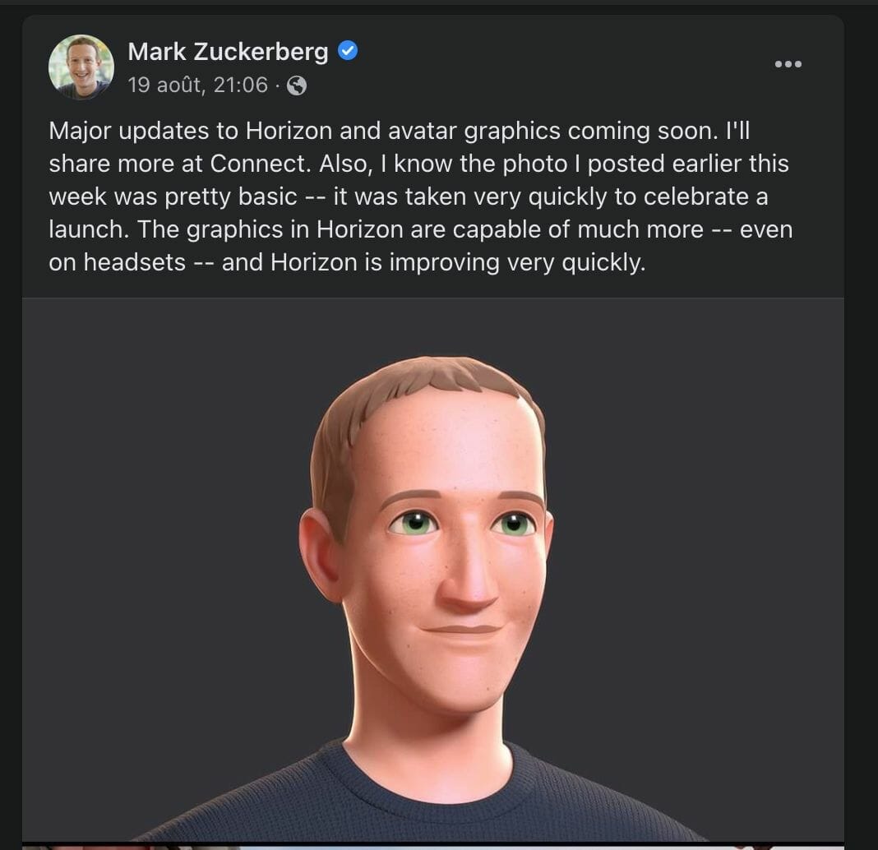This screenshot has height=850, width=878.
Task: Click the avatar's left green eye
Action: 415,523
